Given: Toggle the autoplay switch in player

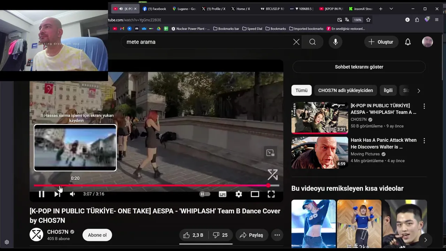Looking at the screenshot, I should point(205,194).
